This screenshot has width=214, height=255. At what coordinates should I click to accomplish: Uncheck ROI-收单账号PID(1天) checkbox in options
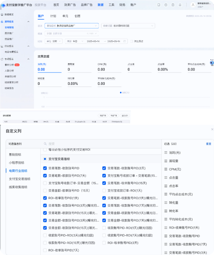45,198
